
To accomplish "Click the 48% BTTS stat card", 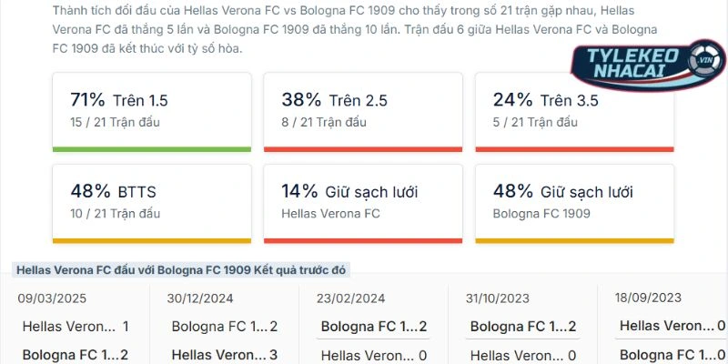I will (151, 201).
